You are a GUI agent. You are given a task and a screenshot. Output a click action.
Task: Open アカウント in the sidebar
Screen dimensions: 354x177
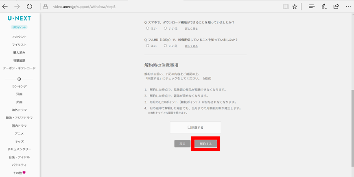pos(19,37)
